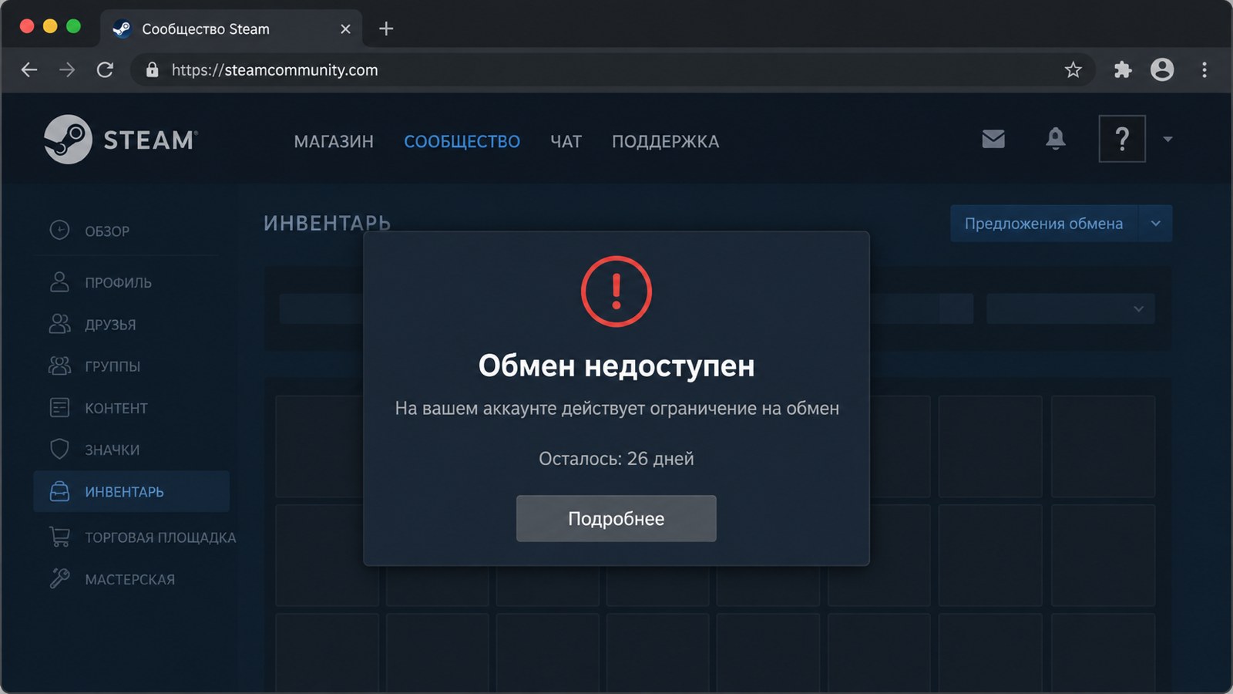This screenshot has height=694, width=1233.
Task: Click the browser forward arrow
Action: (67, 70)
